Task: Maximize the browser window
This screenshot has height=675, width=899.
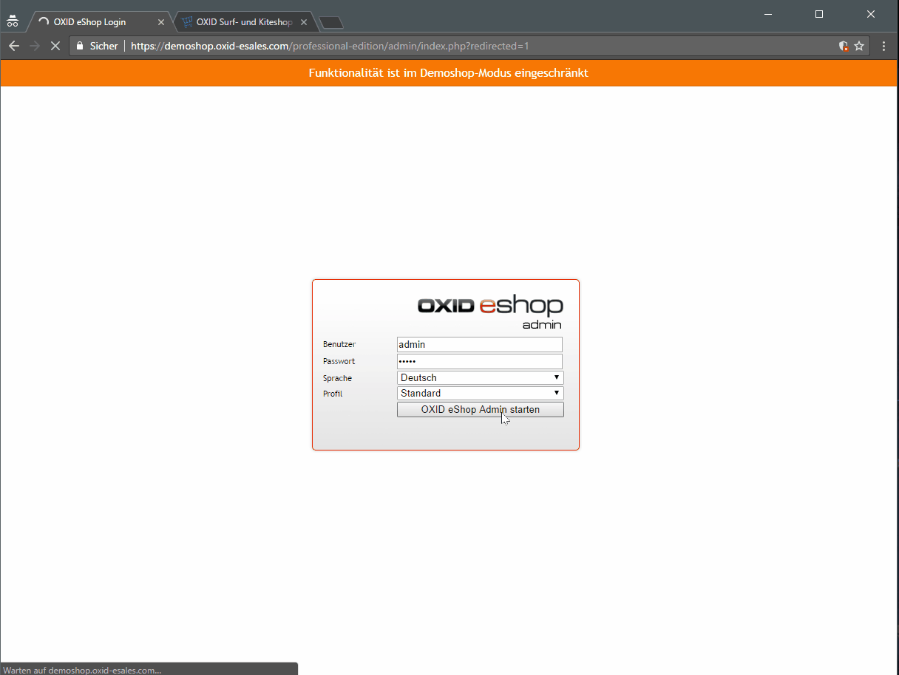Action: click(x=819, y=14)
